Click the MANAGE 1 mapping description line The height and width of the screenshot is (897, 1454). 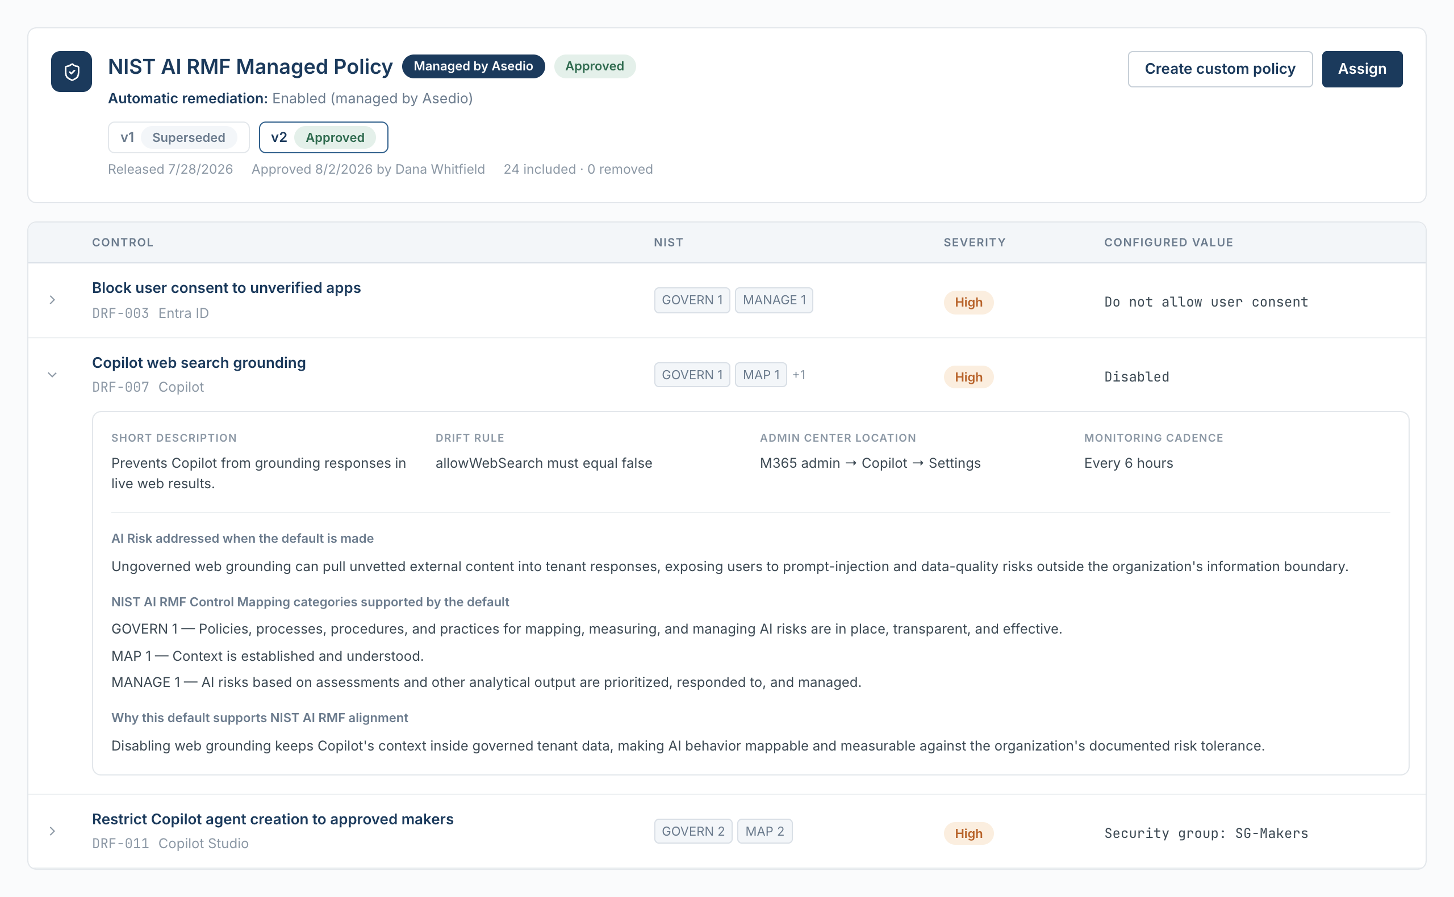coord(486,682)
